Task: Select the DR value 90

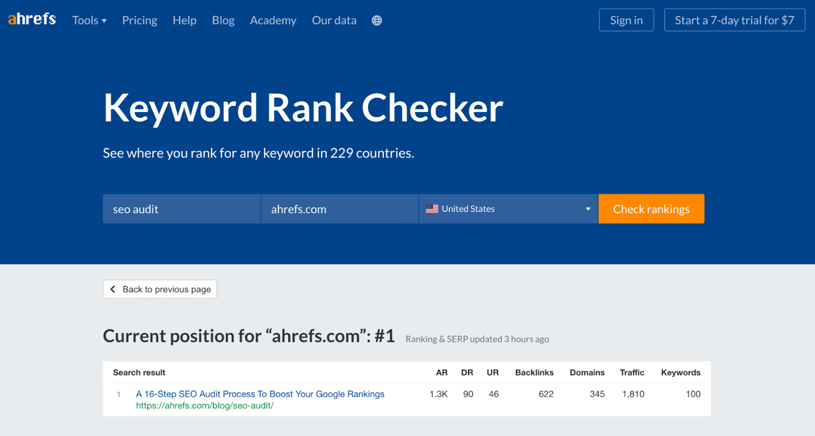Action: pyautogui.click(x=468, y=394)
